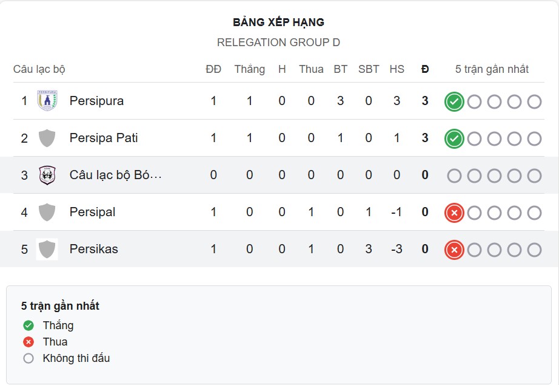Click the Không thi đấu legend circle
This screenshot has height=385, width=559.
coord(27,358)
